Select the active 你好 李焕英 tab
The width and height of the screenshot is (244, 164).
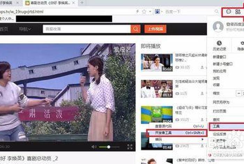pyautogui.click(x=50, y=3)
